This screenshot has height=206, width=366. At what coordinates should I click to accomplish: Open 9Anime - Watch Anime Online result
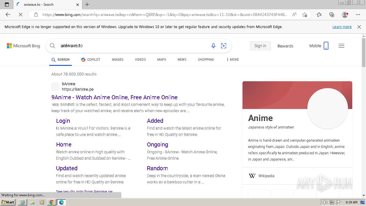click(114, 97)
